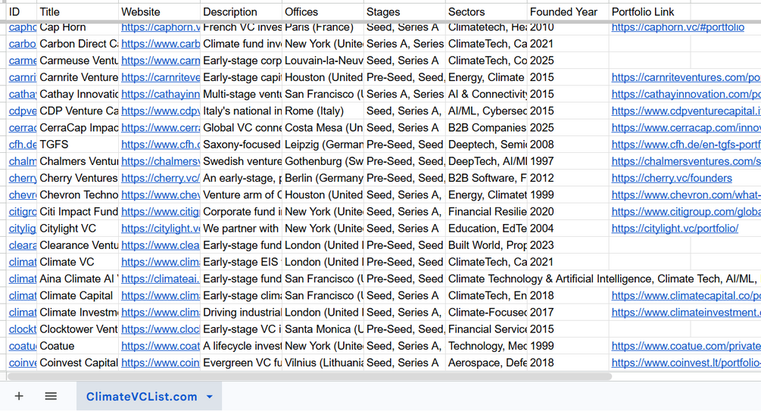This screenshot has height=411, width=761.
Task: Open the cerracap.com portfolio link
Action: pyautogui.click(x=686, y=128)
